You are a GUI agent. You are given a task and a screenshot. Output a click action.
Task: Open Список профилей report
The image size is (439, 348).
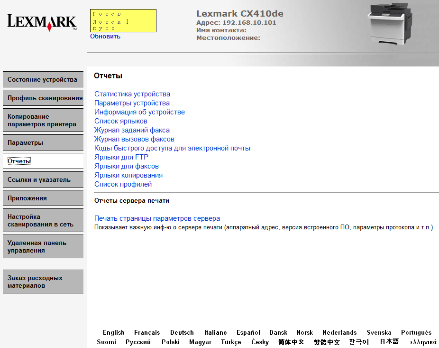tap(123, 184)
